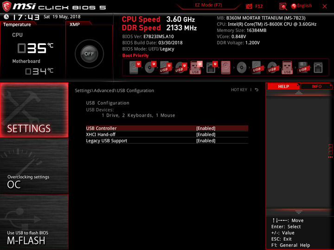Click the VCore 0.848V reading
The height and width of the screenshot is (250, 334).
point(231,37)
